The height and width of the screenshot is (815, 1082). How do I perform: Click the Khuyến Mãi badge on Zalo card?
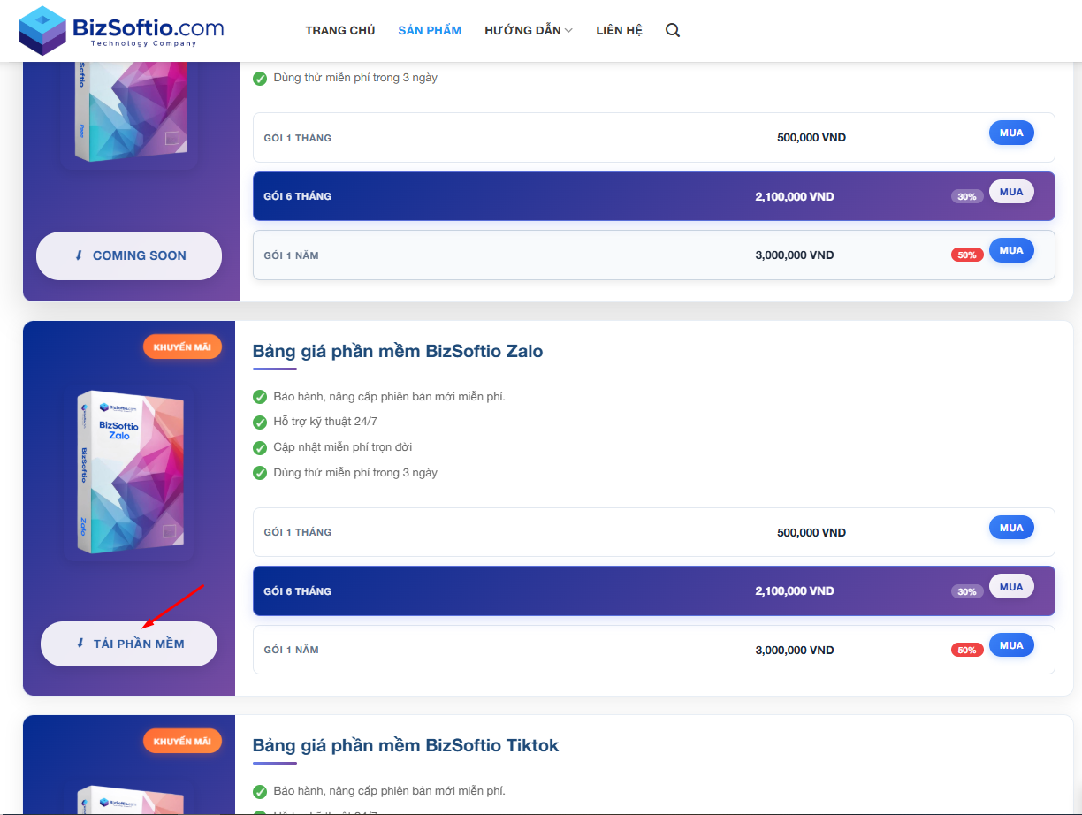(x=182, y=347)
